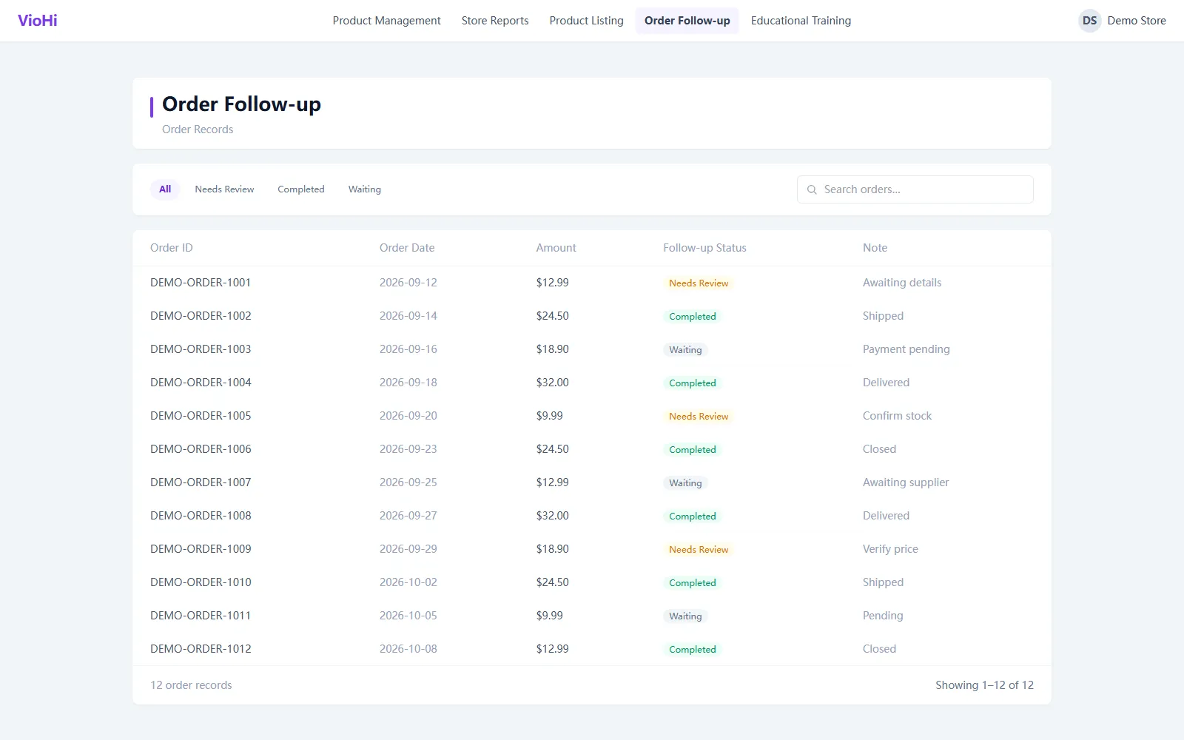Navigate to Product Listing
Screen dimensions: 1184x740
click(x=586, y=21)
